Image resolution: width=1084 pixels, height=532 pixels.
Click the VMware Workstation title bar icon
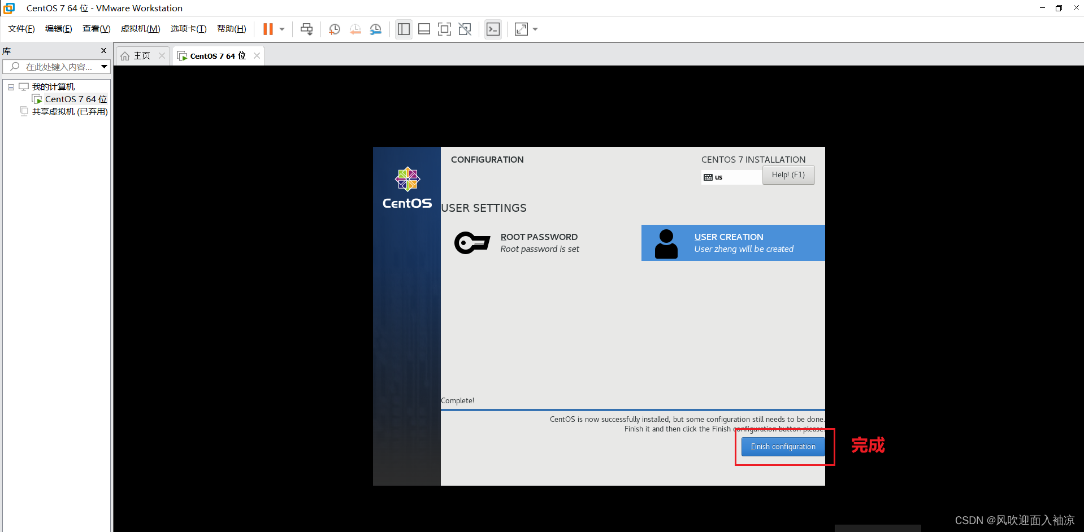[9, 8]
